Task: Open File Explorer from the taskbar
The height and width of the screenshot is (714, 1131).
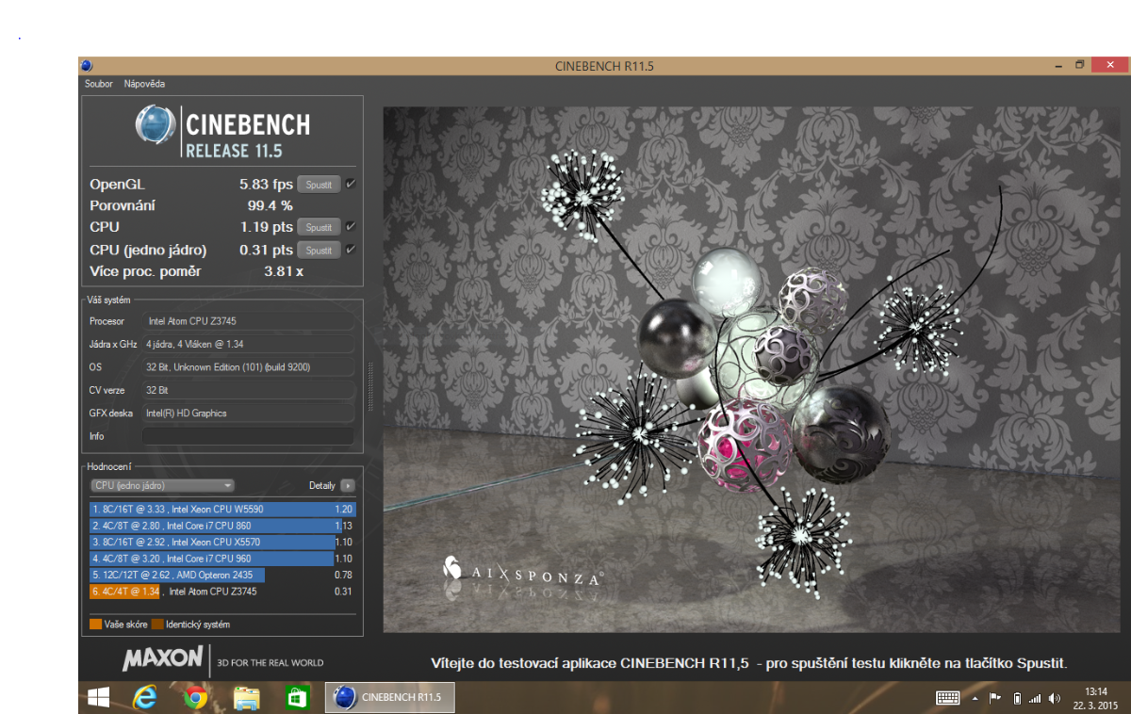Action: click(246, 698)
